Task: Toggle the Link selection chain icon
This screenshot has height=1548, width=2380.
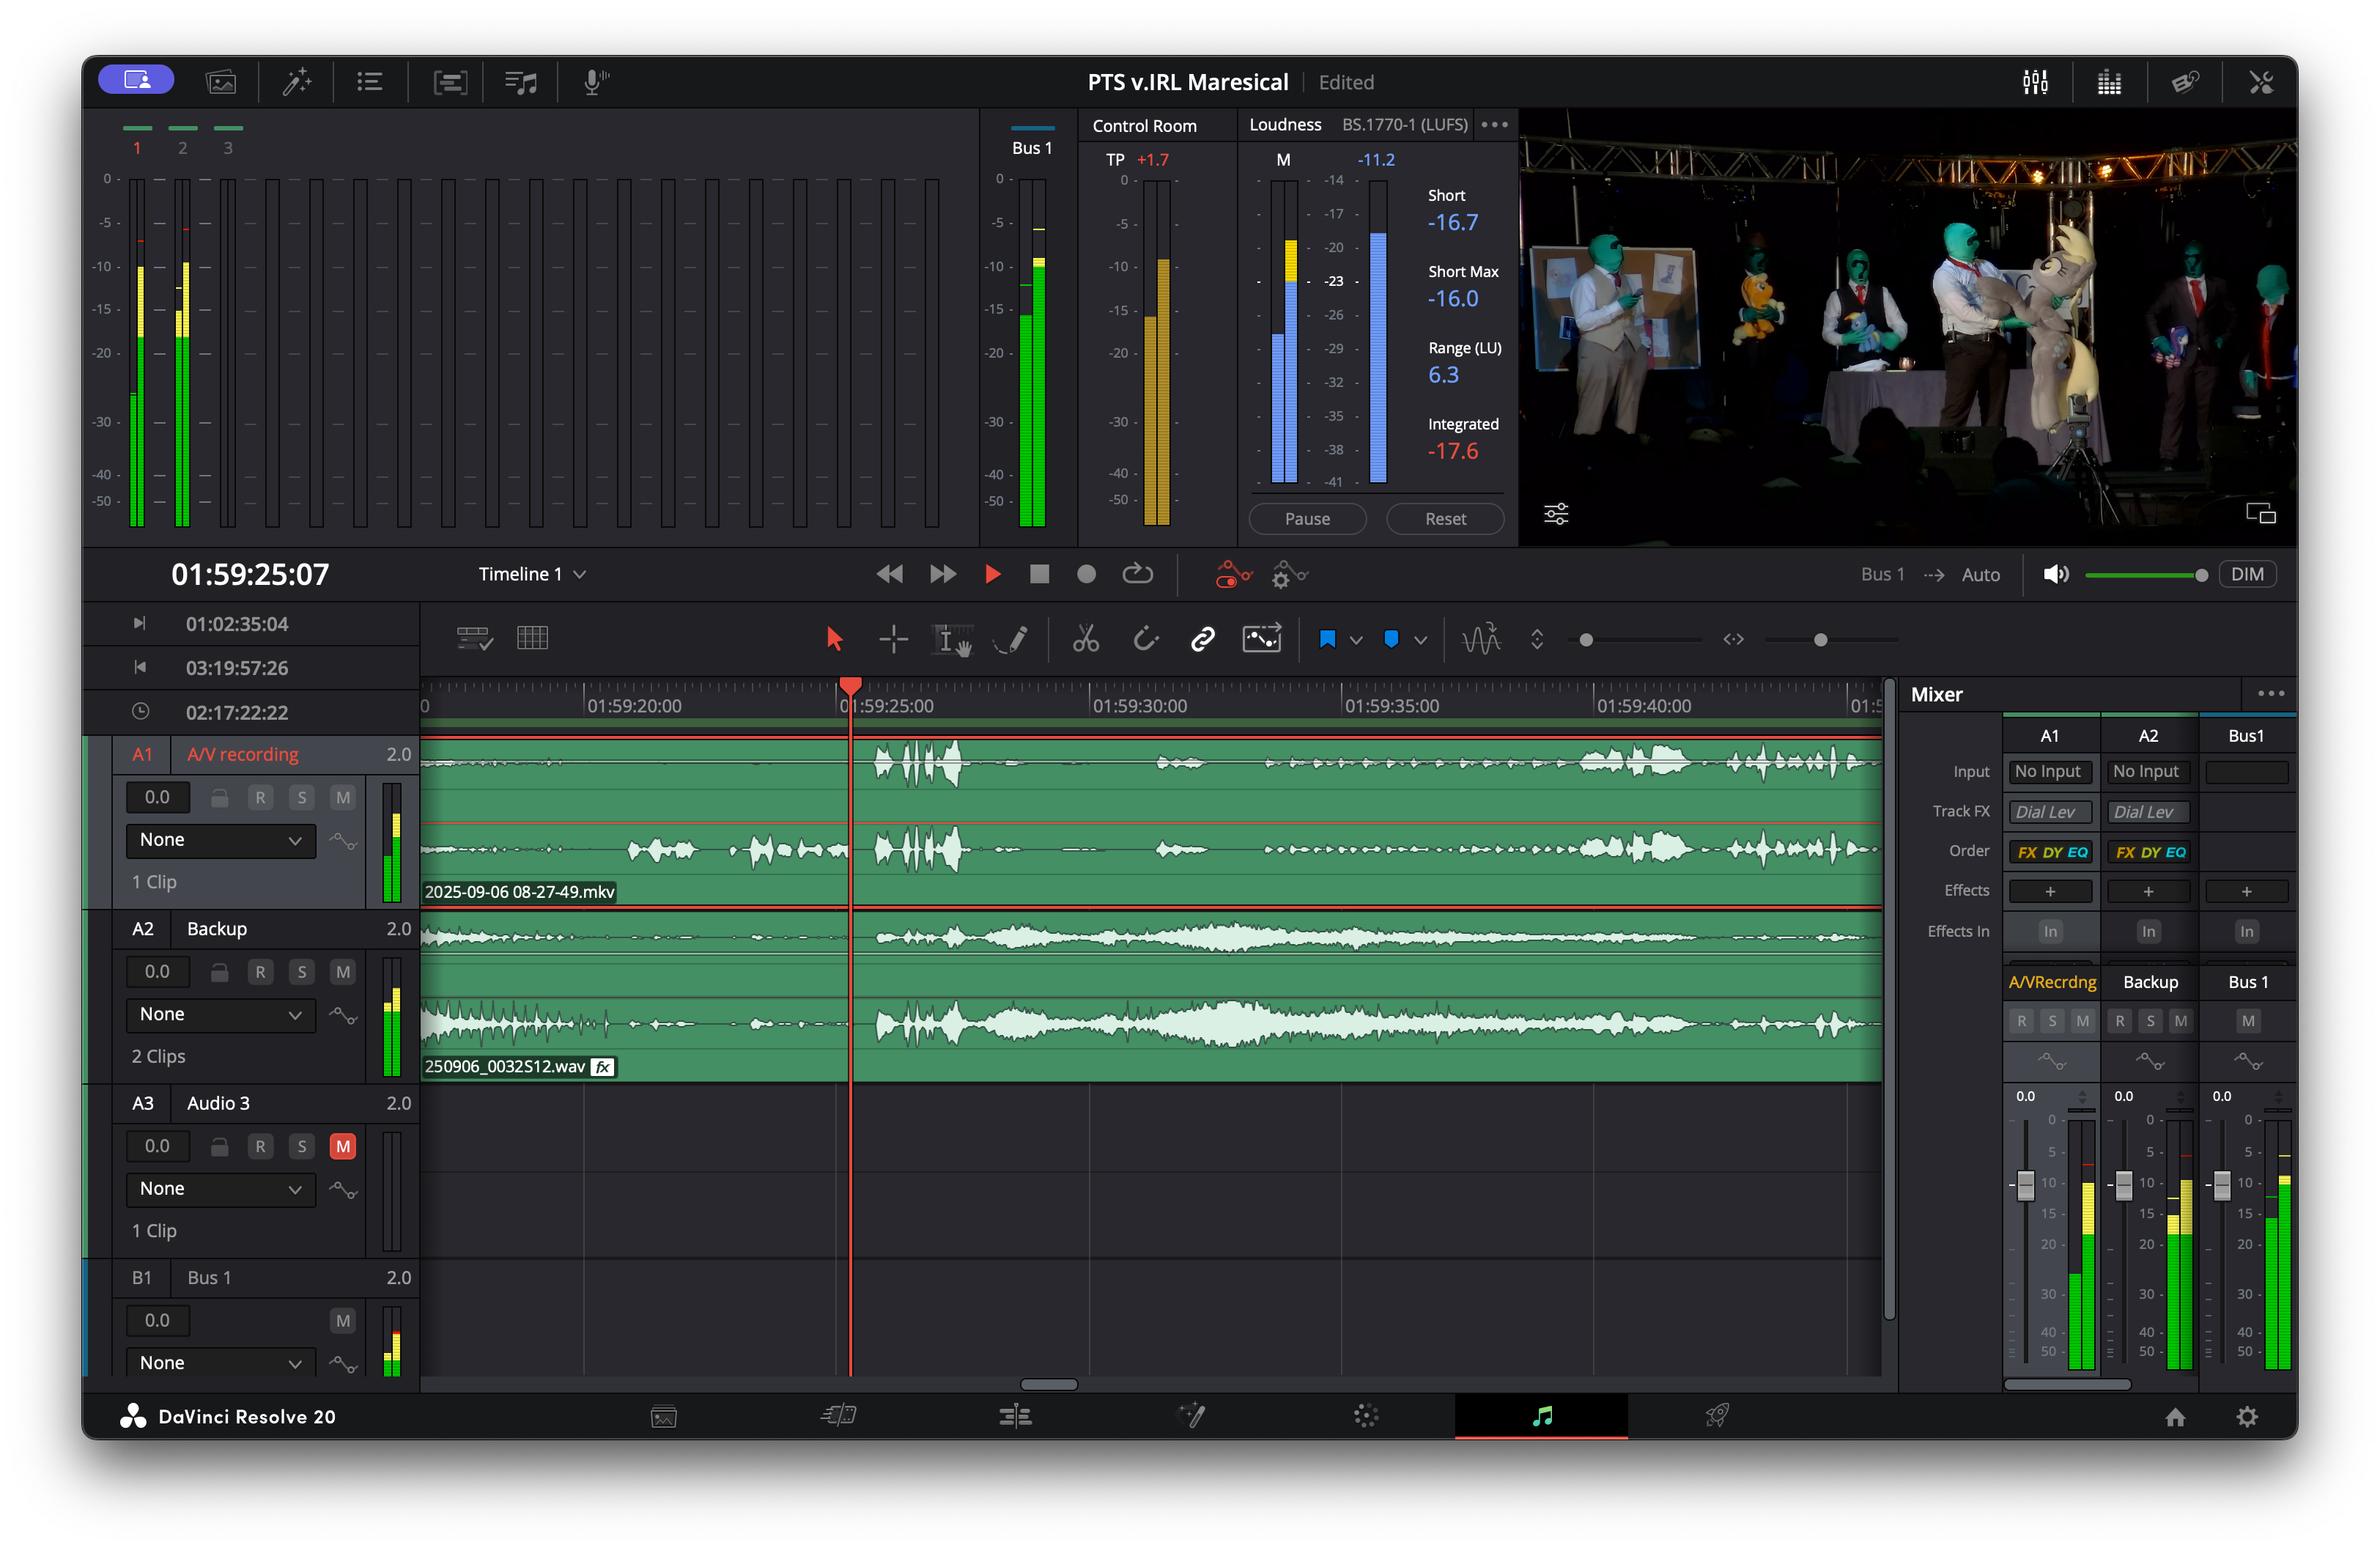Action: click(x=1203, y=639)
